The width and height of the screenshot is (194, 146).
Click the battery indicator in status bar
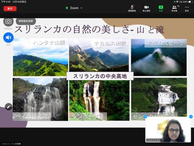click(x=190, y=2)
